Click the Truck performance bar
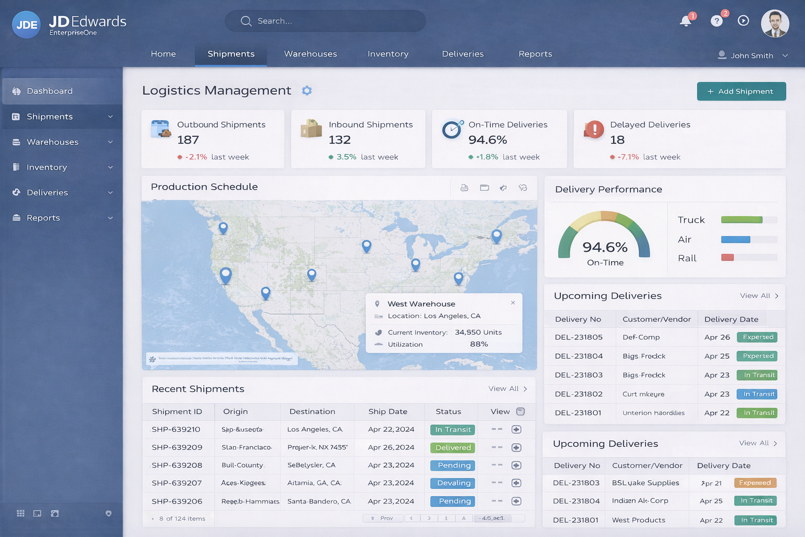This screenshot has height=537, width=805. point(742,220)
